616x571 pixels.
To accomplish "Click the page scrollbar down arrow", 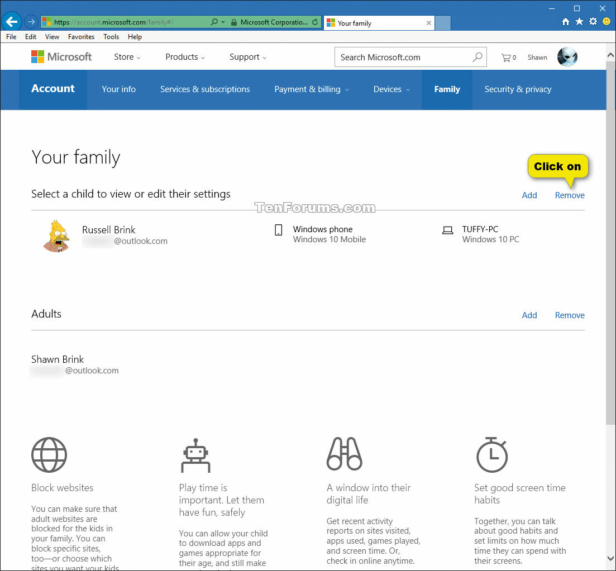I will click(x=610, y=558).
